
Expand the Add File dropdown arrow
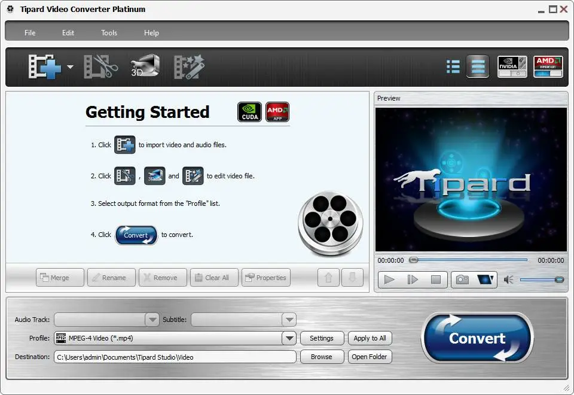point(71,66)
